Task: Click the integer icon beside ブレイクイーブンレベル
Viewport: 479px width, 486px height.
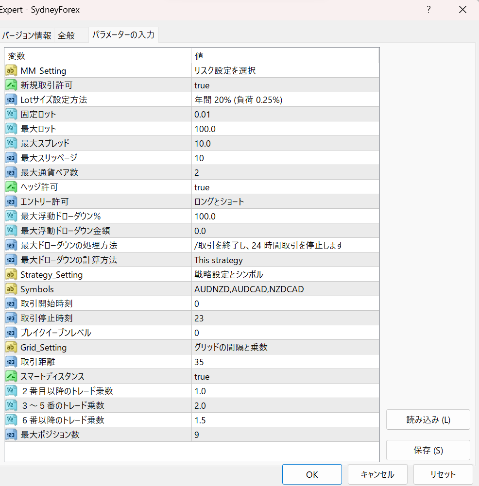Action: pos(11,333)
